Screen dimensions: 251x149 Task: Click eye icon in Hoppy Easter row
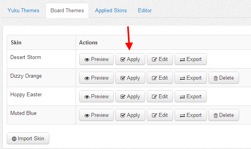87,97
